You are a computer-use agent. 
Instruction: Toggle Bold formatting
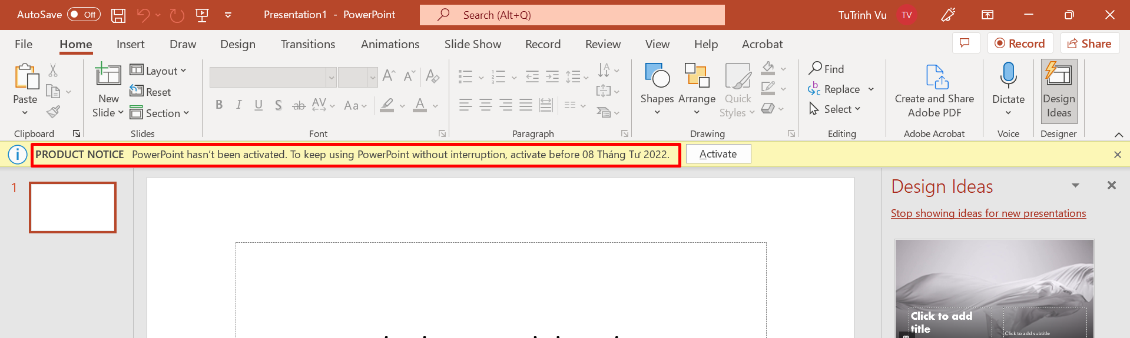[x=219, y=105]
